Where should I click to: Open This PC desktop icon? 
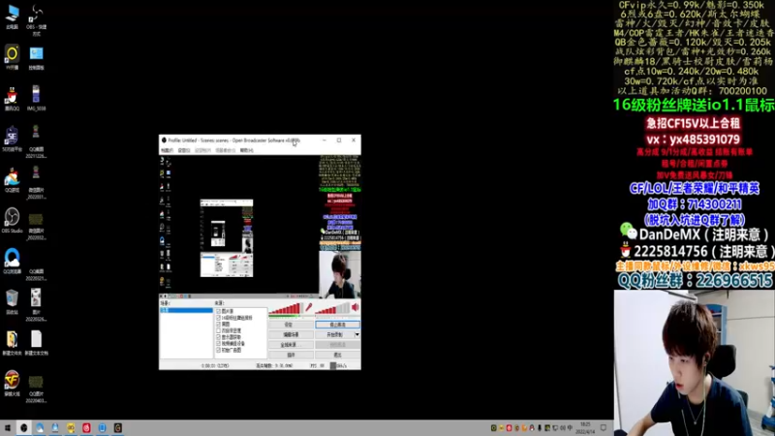pyautogui.click(x=12, y=16)
